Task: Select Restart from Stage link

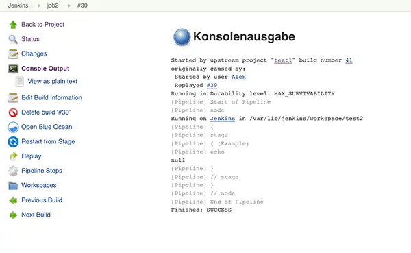Action: (x=48, y=142)
